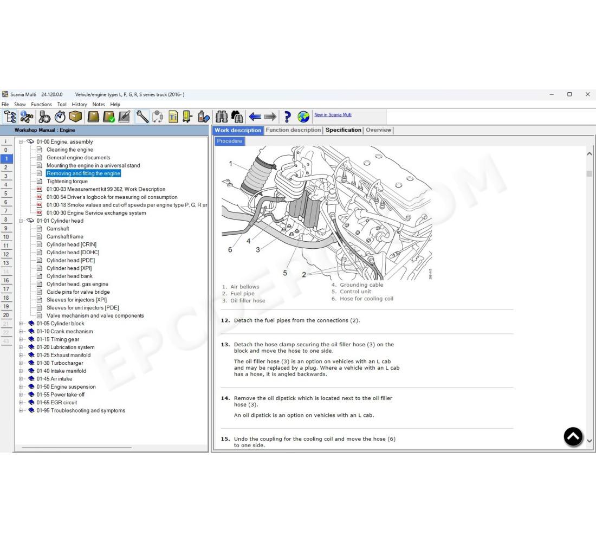
Task: Open the Functions menu
Action: tap(41, 104)
